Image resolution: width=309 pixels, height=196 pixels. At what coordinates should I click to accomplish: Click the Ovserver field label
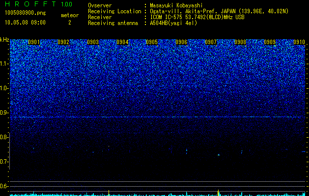click(x=100, y=5)
